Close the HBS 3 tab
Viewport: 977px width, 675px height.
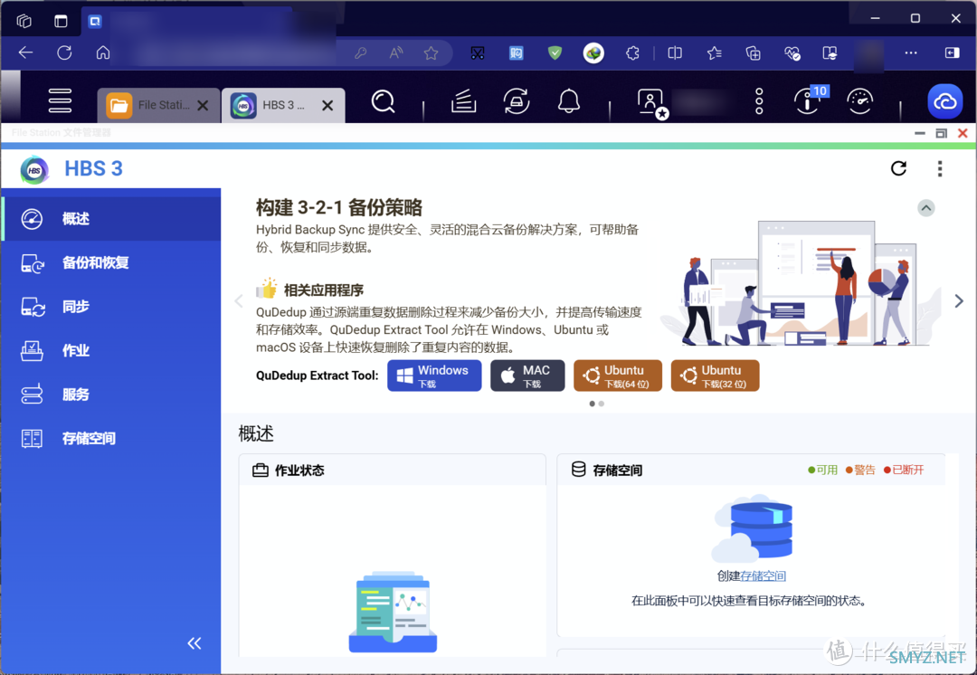click(x=327, y=105)
